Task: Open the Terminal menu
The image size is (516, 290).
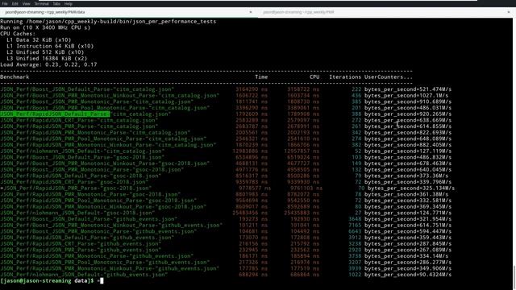Action: (41, 3)
